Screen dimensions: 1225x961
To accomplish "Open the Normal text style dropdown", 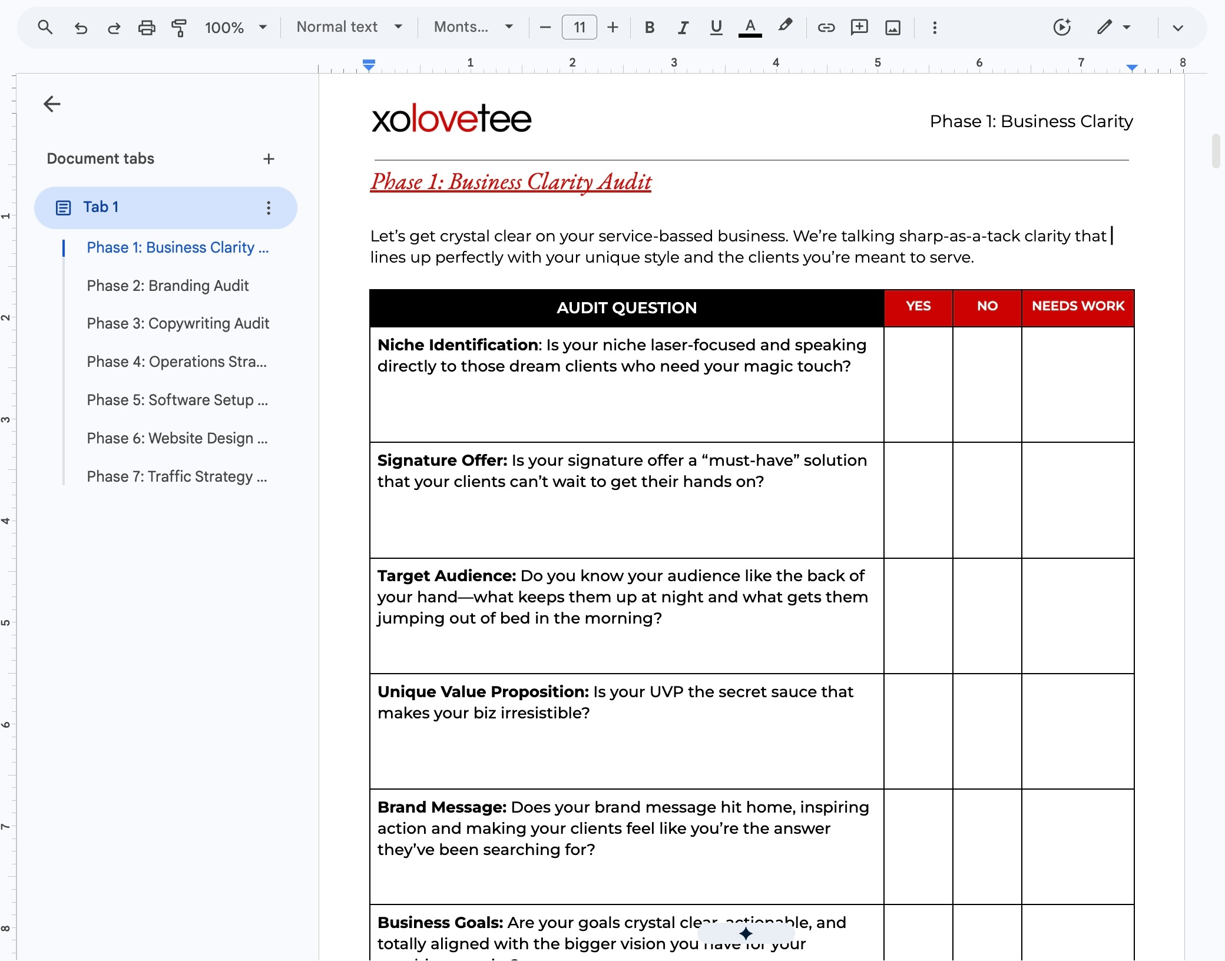I will (350, 27).
